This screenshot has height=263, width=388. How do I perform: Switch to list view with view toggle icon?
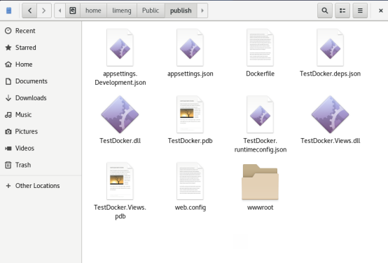point(342,11)
